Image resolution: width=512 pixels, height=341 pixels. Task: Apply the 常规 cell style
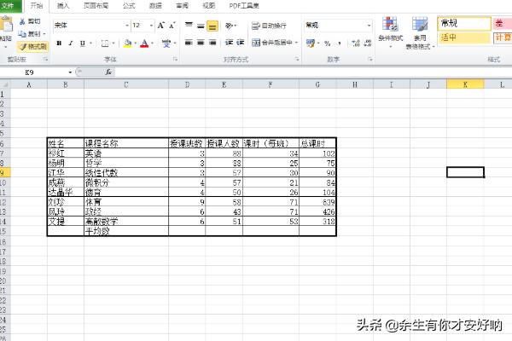click(x=464, y=24)
